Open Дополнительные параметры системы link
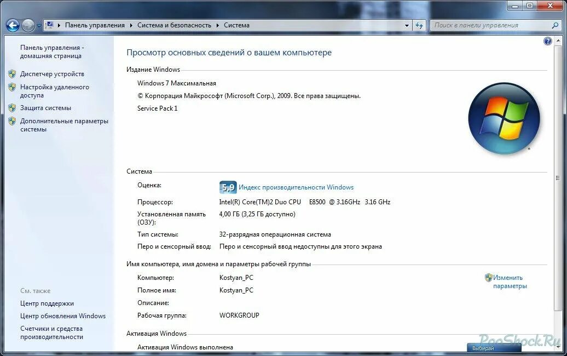Image resolution: width=567 pixels, height=356 pixels. point(65,125)
